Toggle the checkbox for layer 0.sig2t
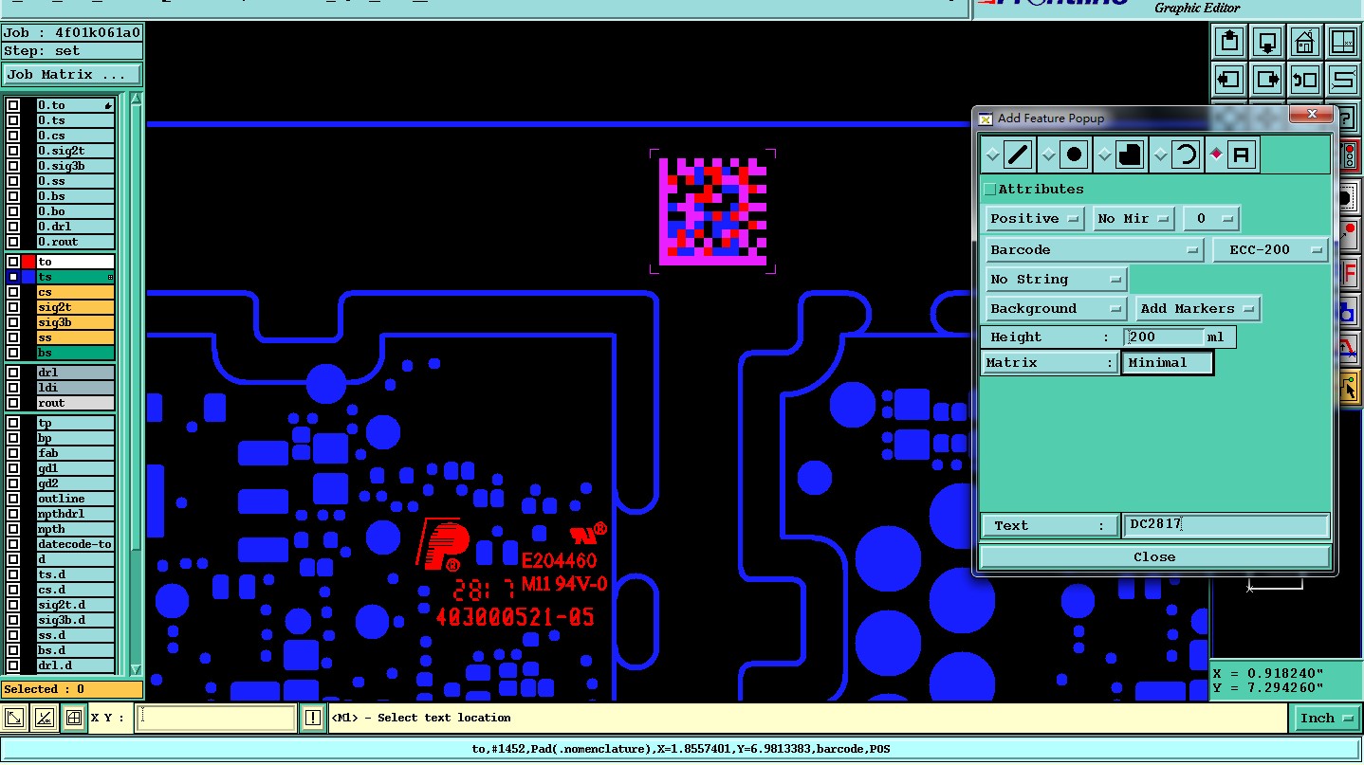This screenshot has width=1364, height=765. point(13,151)
